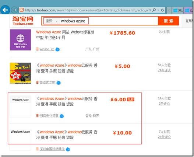Open the 24条评论 reviews link

coord(164,137)
